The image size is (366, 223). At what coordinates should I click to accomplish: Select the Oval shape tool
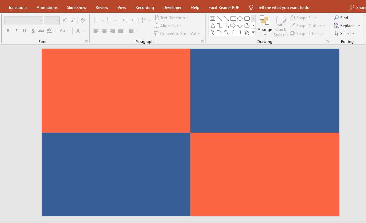coord(240,19)
